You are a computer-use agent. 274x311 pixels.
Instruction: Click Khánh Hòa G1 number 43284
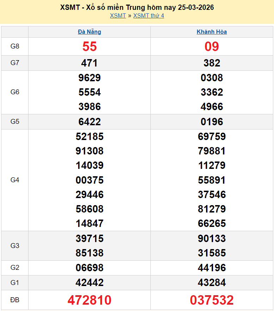(x=212, y=283)
